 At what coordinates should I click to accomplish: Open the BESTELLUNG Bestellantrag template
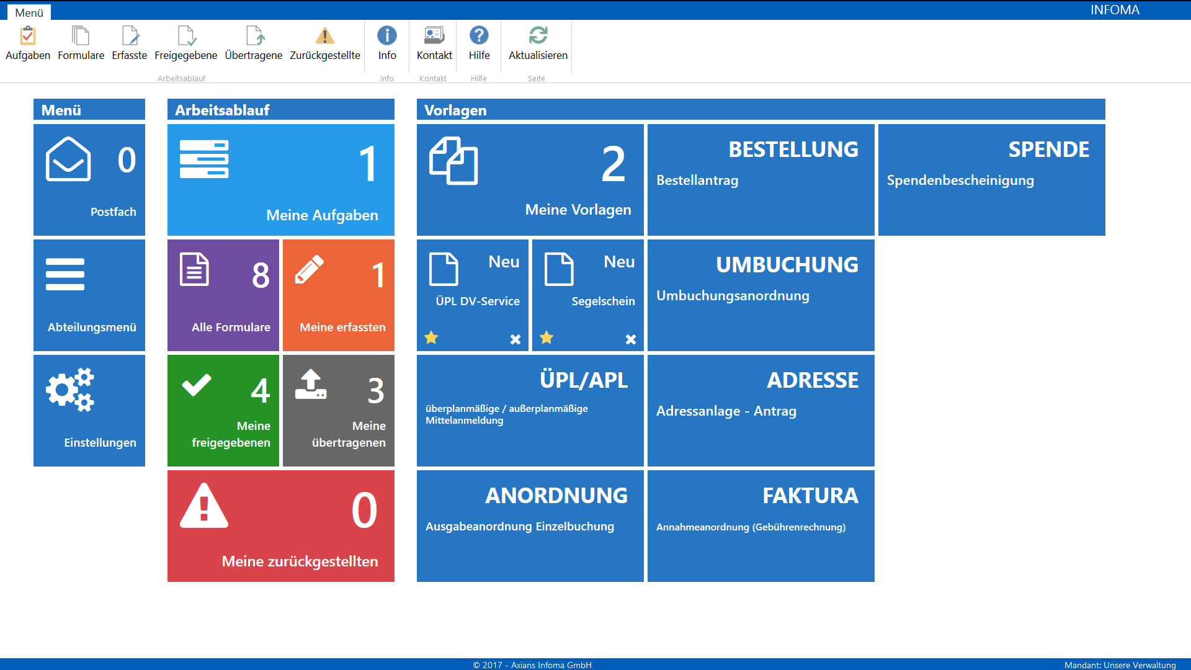pyautogui.click(x=761, y=180)
